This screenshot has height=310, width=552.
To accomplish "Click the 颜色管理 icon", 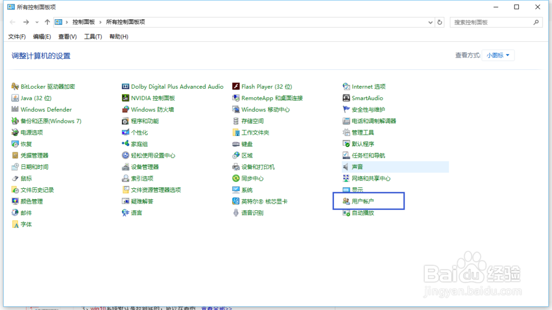I will [15, 201].
